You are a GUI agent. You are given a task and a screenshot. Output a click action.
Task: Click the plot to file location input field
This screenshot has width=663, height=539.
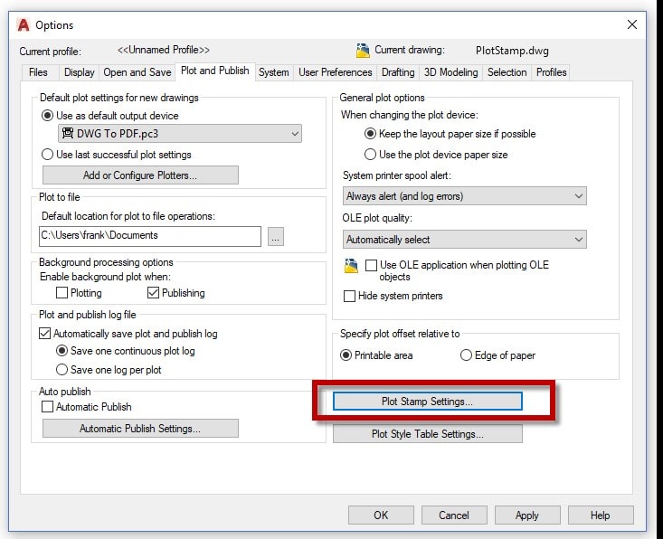point(150,236)
